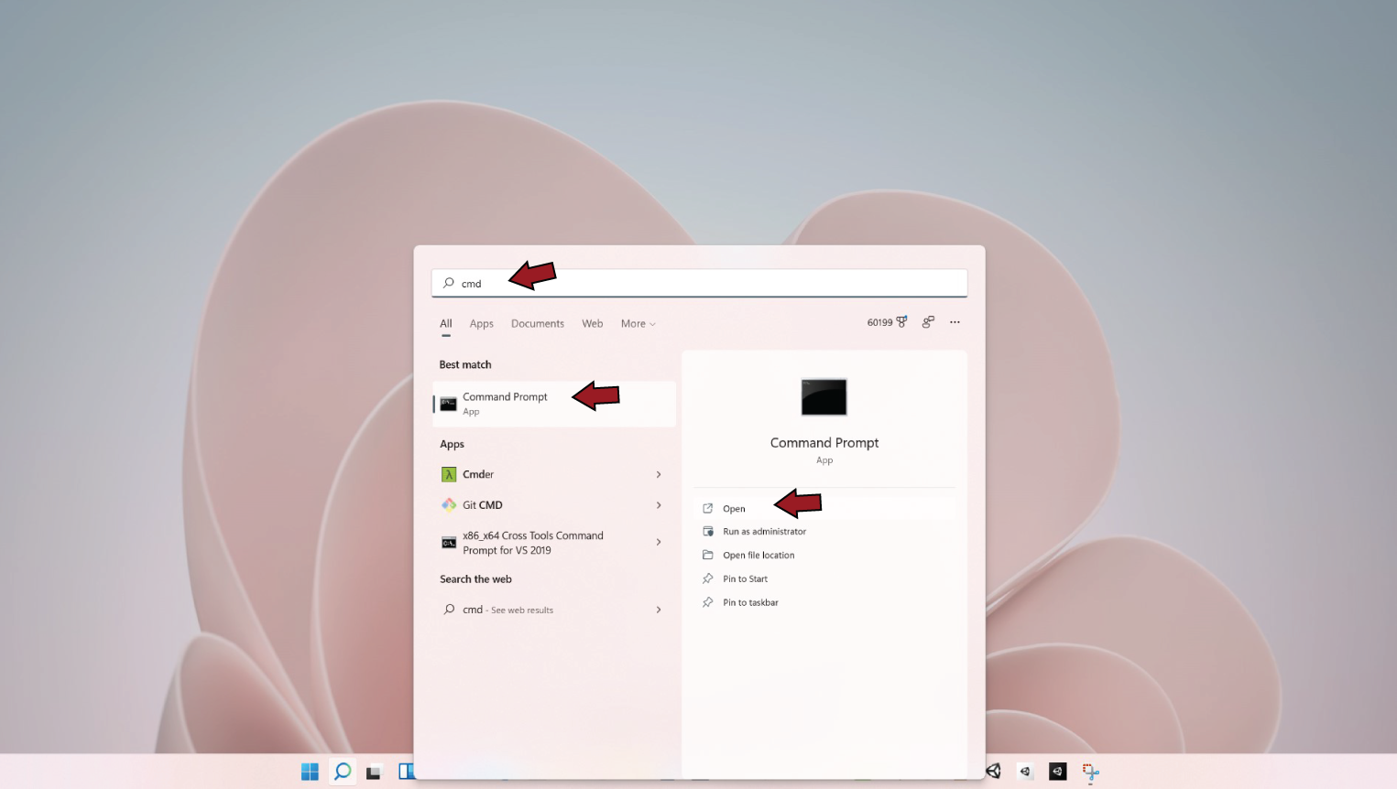Image resolution: width=1397 pixels, height=789 pixels.
Task: Click the Command Prompt title in preview pane
Action: tap(824, 443)
